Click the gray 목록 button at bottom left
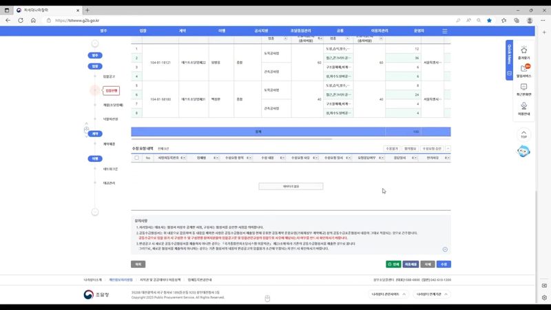 (x=138, y=264)
